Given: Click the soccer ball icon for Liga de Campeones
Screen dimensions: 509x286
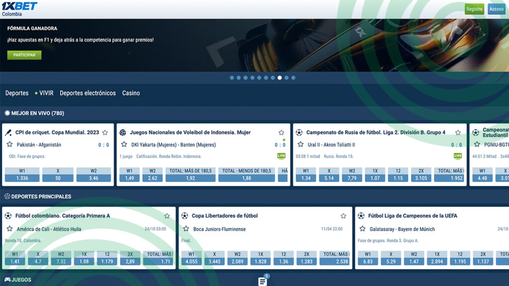Looking at the screenshot, I should tap(361, 215).
